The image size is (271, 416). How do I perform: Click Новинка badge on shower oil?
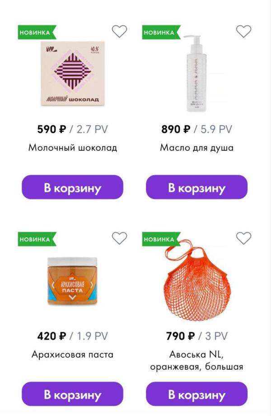(x=160, y=32)
